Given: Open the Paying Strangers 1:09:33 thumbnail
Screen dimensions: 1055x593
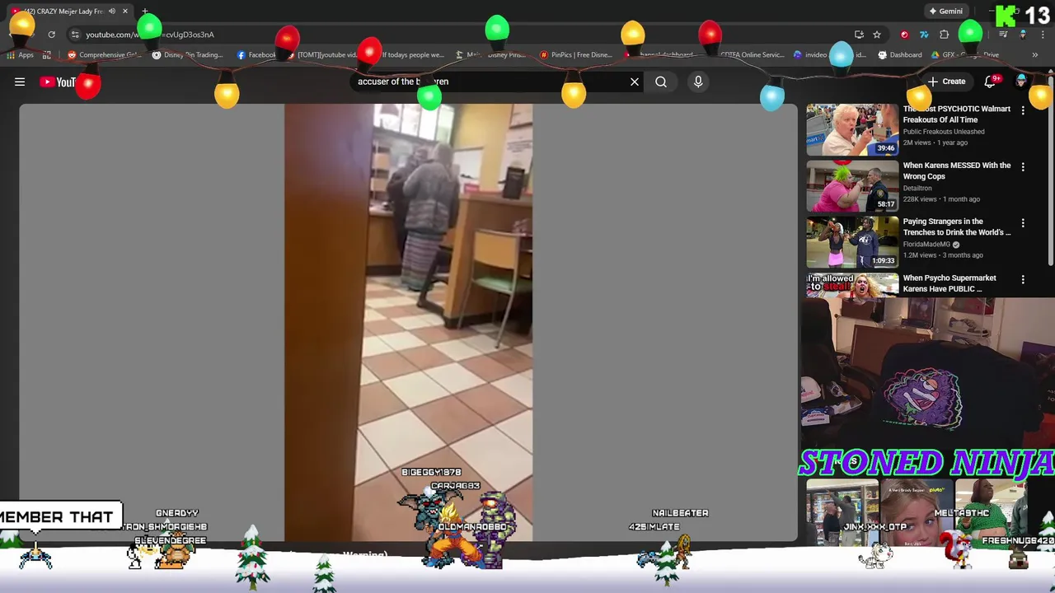Looking at the screenshot, I should point(852,241).
